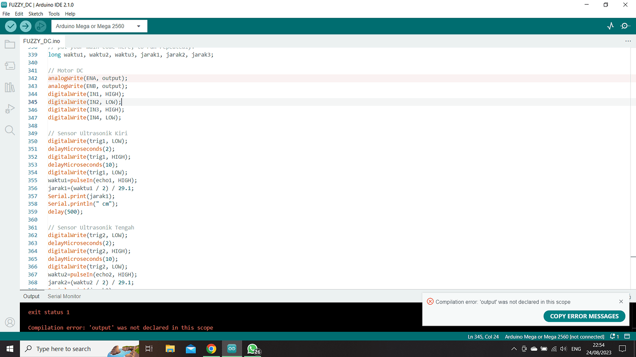Select the Output tab
This screenshot has height=357, width=636.
point(31,296)
